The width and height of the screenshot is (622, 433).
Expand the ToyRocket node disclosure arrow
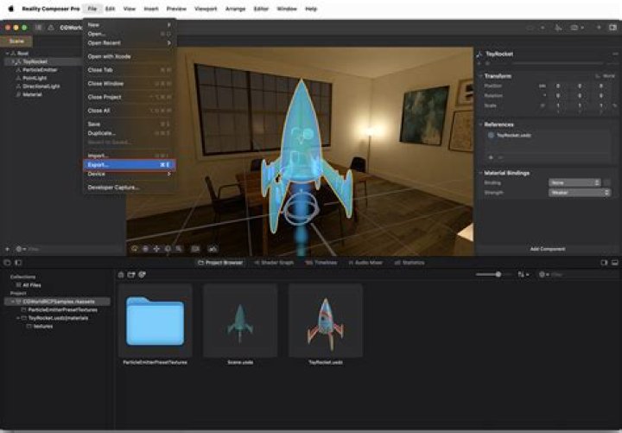[13, 61]
